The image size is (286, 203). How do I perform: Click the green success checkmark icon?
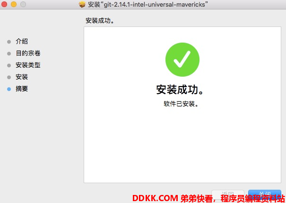tap(182, 60)
